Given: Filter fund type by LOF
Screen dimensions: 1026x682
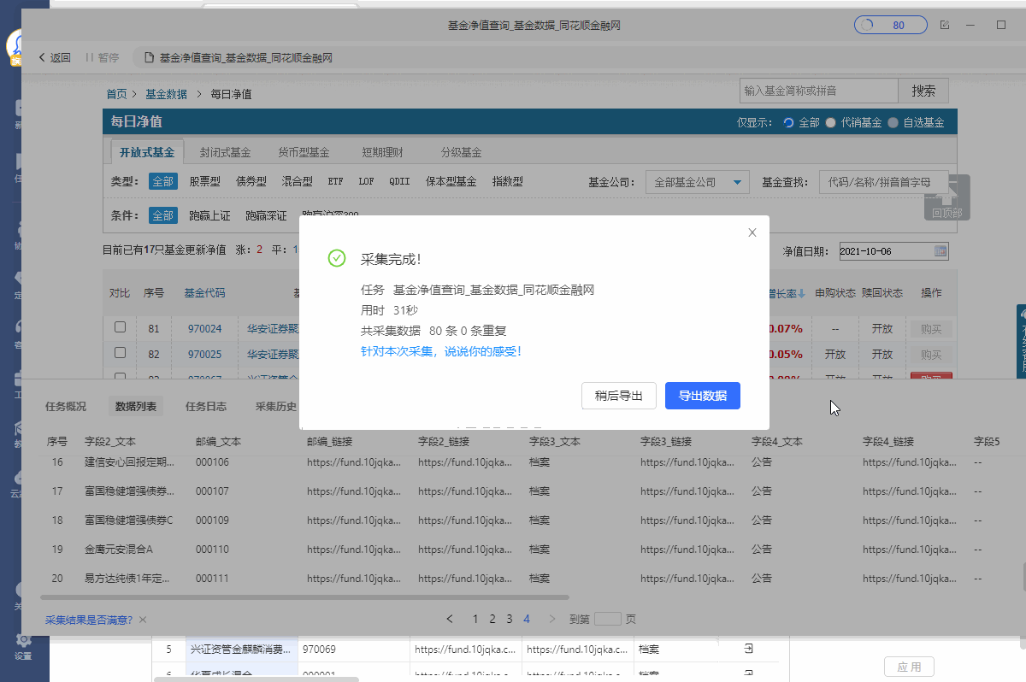Looking at the screenshot, I should click(x=366, y=181).
